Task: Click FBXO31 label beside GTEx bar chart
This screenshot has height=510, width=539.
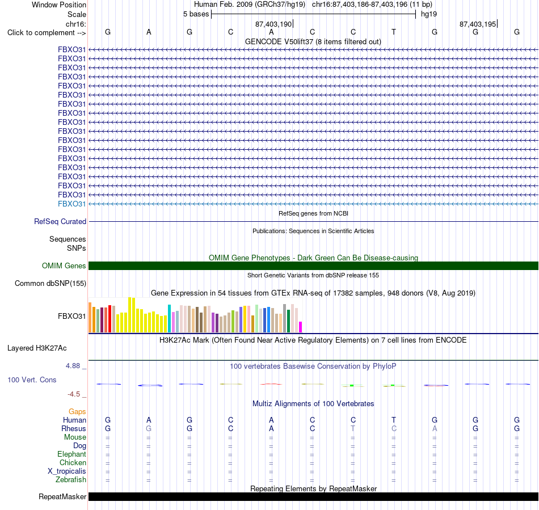Action: [71, 316]
